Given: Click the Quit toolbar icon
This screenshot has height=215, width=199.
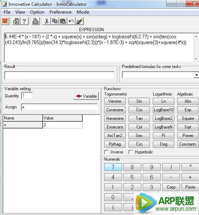Looking at the screenshot, I should [5, 21].
